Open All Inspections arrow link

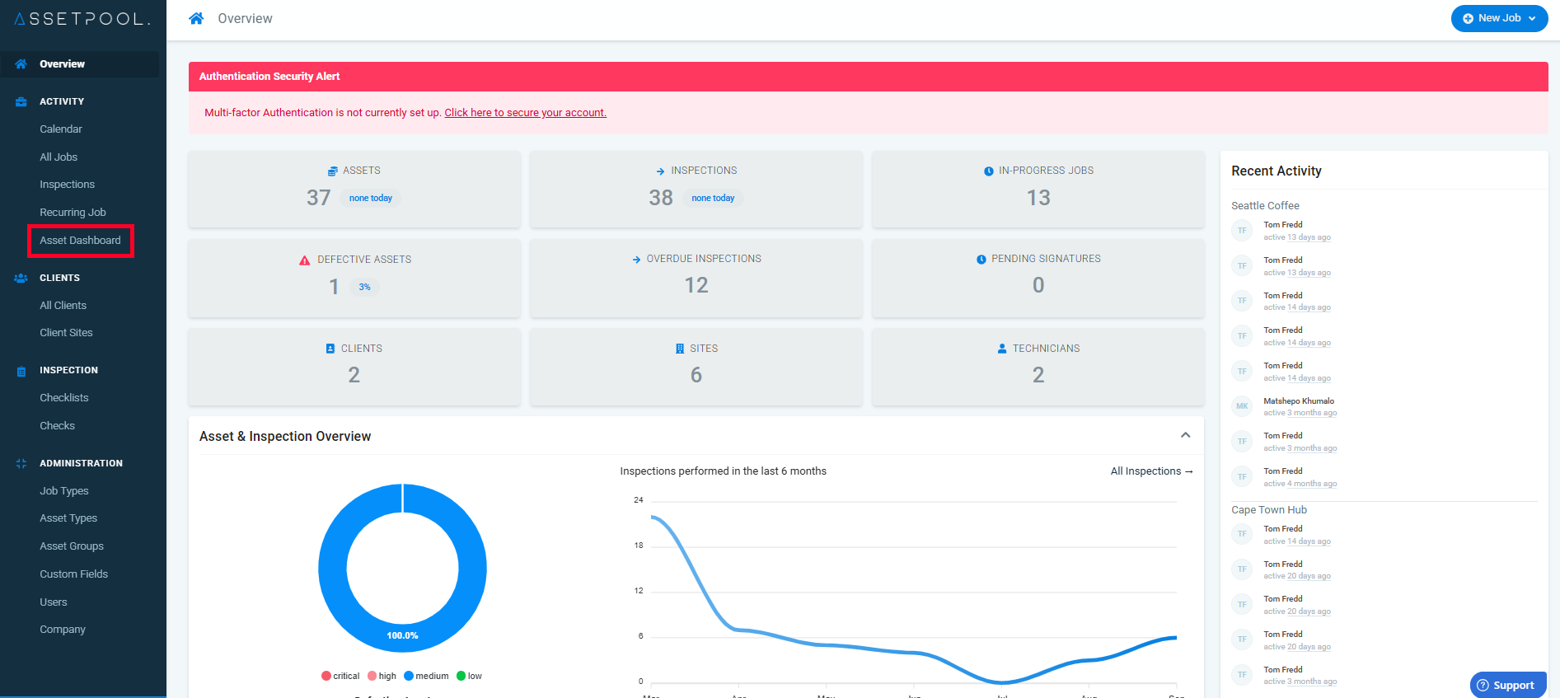1151,471
